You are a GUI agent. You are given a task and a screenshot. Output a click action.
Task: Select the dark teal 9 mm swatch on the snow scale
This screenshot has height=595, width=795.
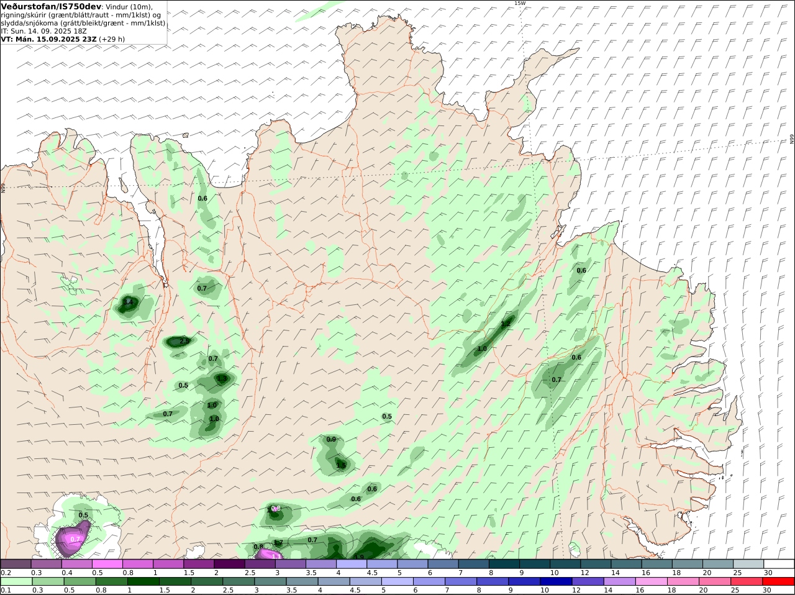pyautogui.click(x=535, y=564)
